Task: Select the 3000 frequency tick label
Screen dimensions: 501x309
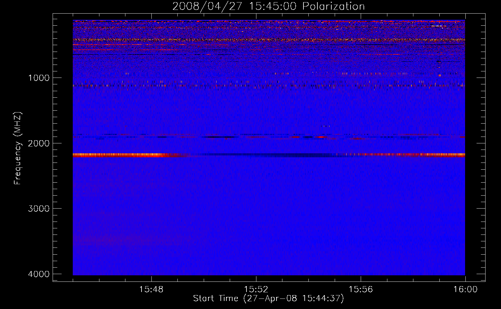Action: [39, 208]
